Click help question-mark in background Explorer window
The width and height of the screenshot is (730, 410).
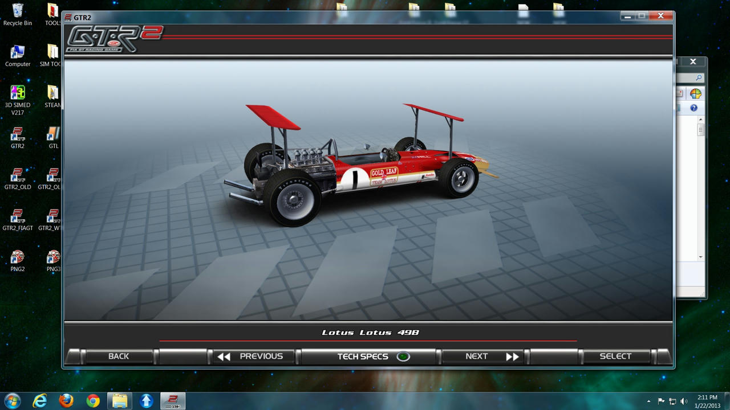[693, 108]
